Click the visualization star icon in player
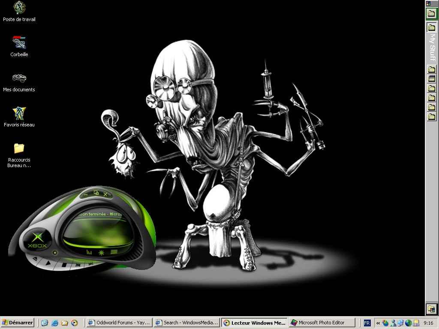This screenshot has width=439, height=329. pos(102,252)
